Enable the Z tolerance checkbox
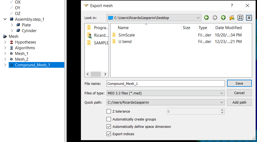The width and height of the screenshot is (257, 142). click(x=109, y=111)
